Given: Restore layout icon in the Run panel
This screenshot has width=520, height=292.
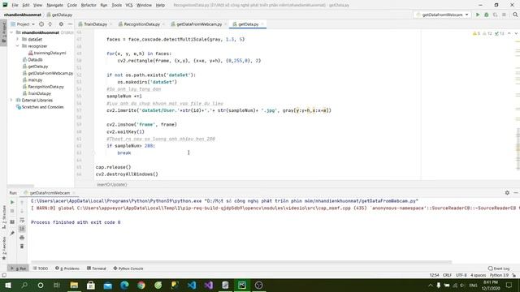Looking at the screenshot, I should pos(12,221).
